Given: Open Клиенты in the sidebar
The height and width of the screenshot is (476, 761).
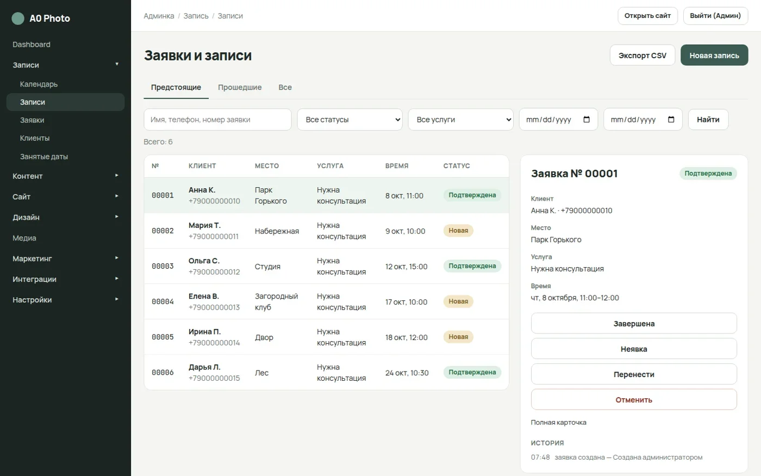Looking at the screenshot, I should coord(65,138).
